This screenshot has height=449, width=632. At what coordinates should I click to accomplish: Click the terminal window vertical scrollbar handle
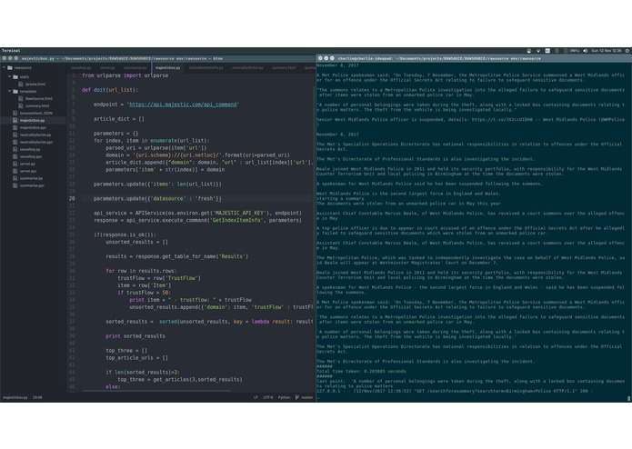click(x=628, y=398)
